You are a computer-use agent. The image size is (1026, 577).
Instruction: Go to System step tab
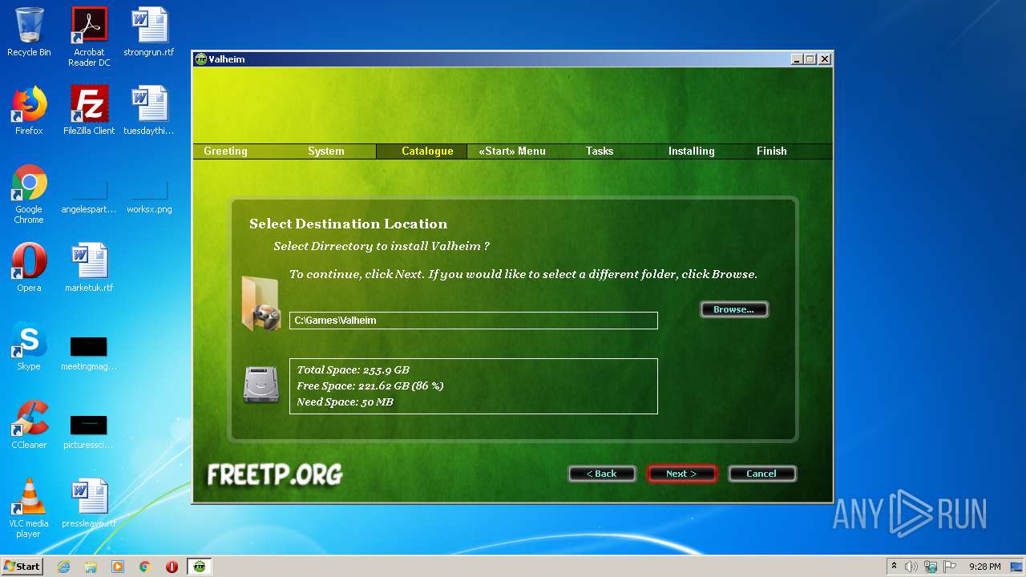coord(326,151)
